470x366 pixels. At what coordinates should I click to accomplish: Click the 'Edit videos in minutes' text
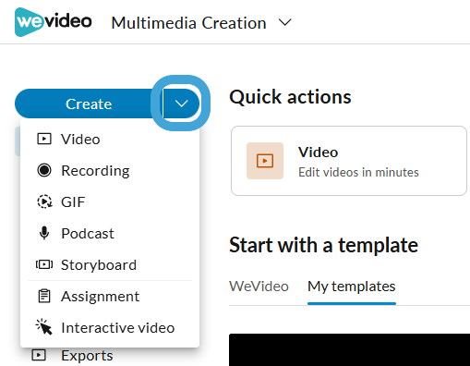click(358, 172)
